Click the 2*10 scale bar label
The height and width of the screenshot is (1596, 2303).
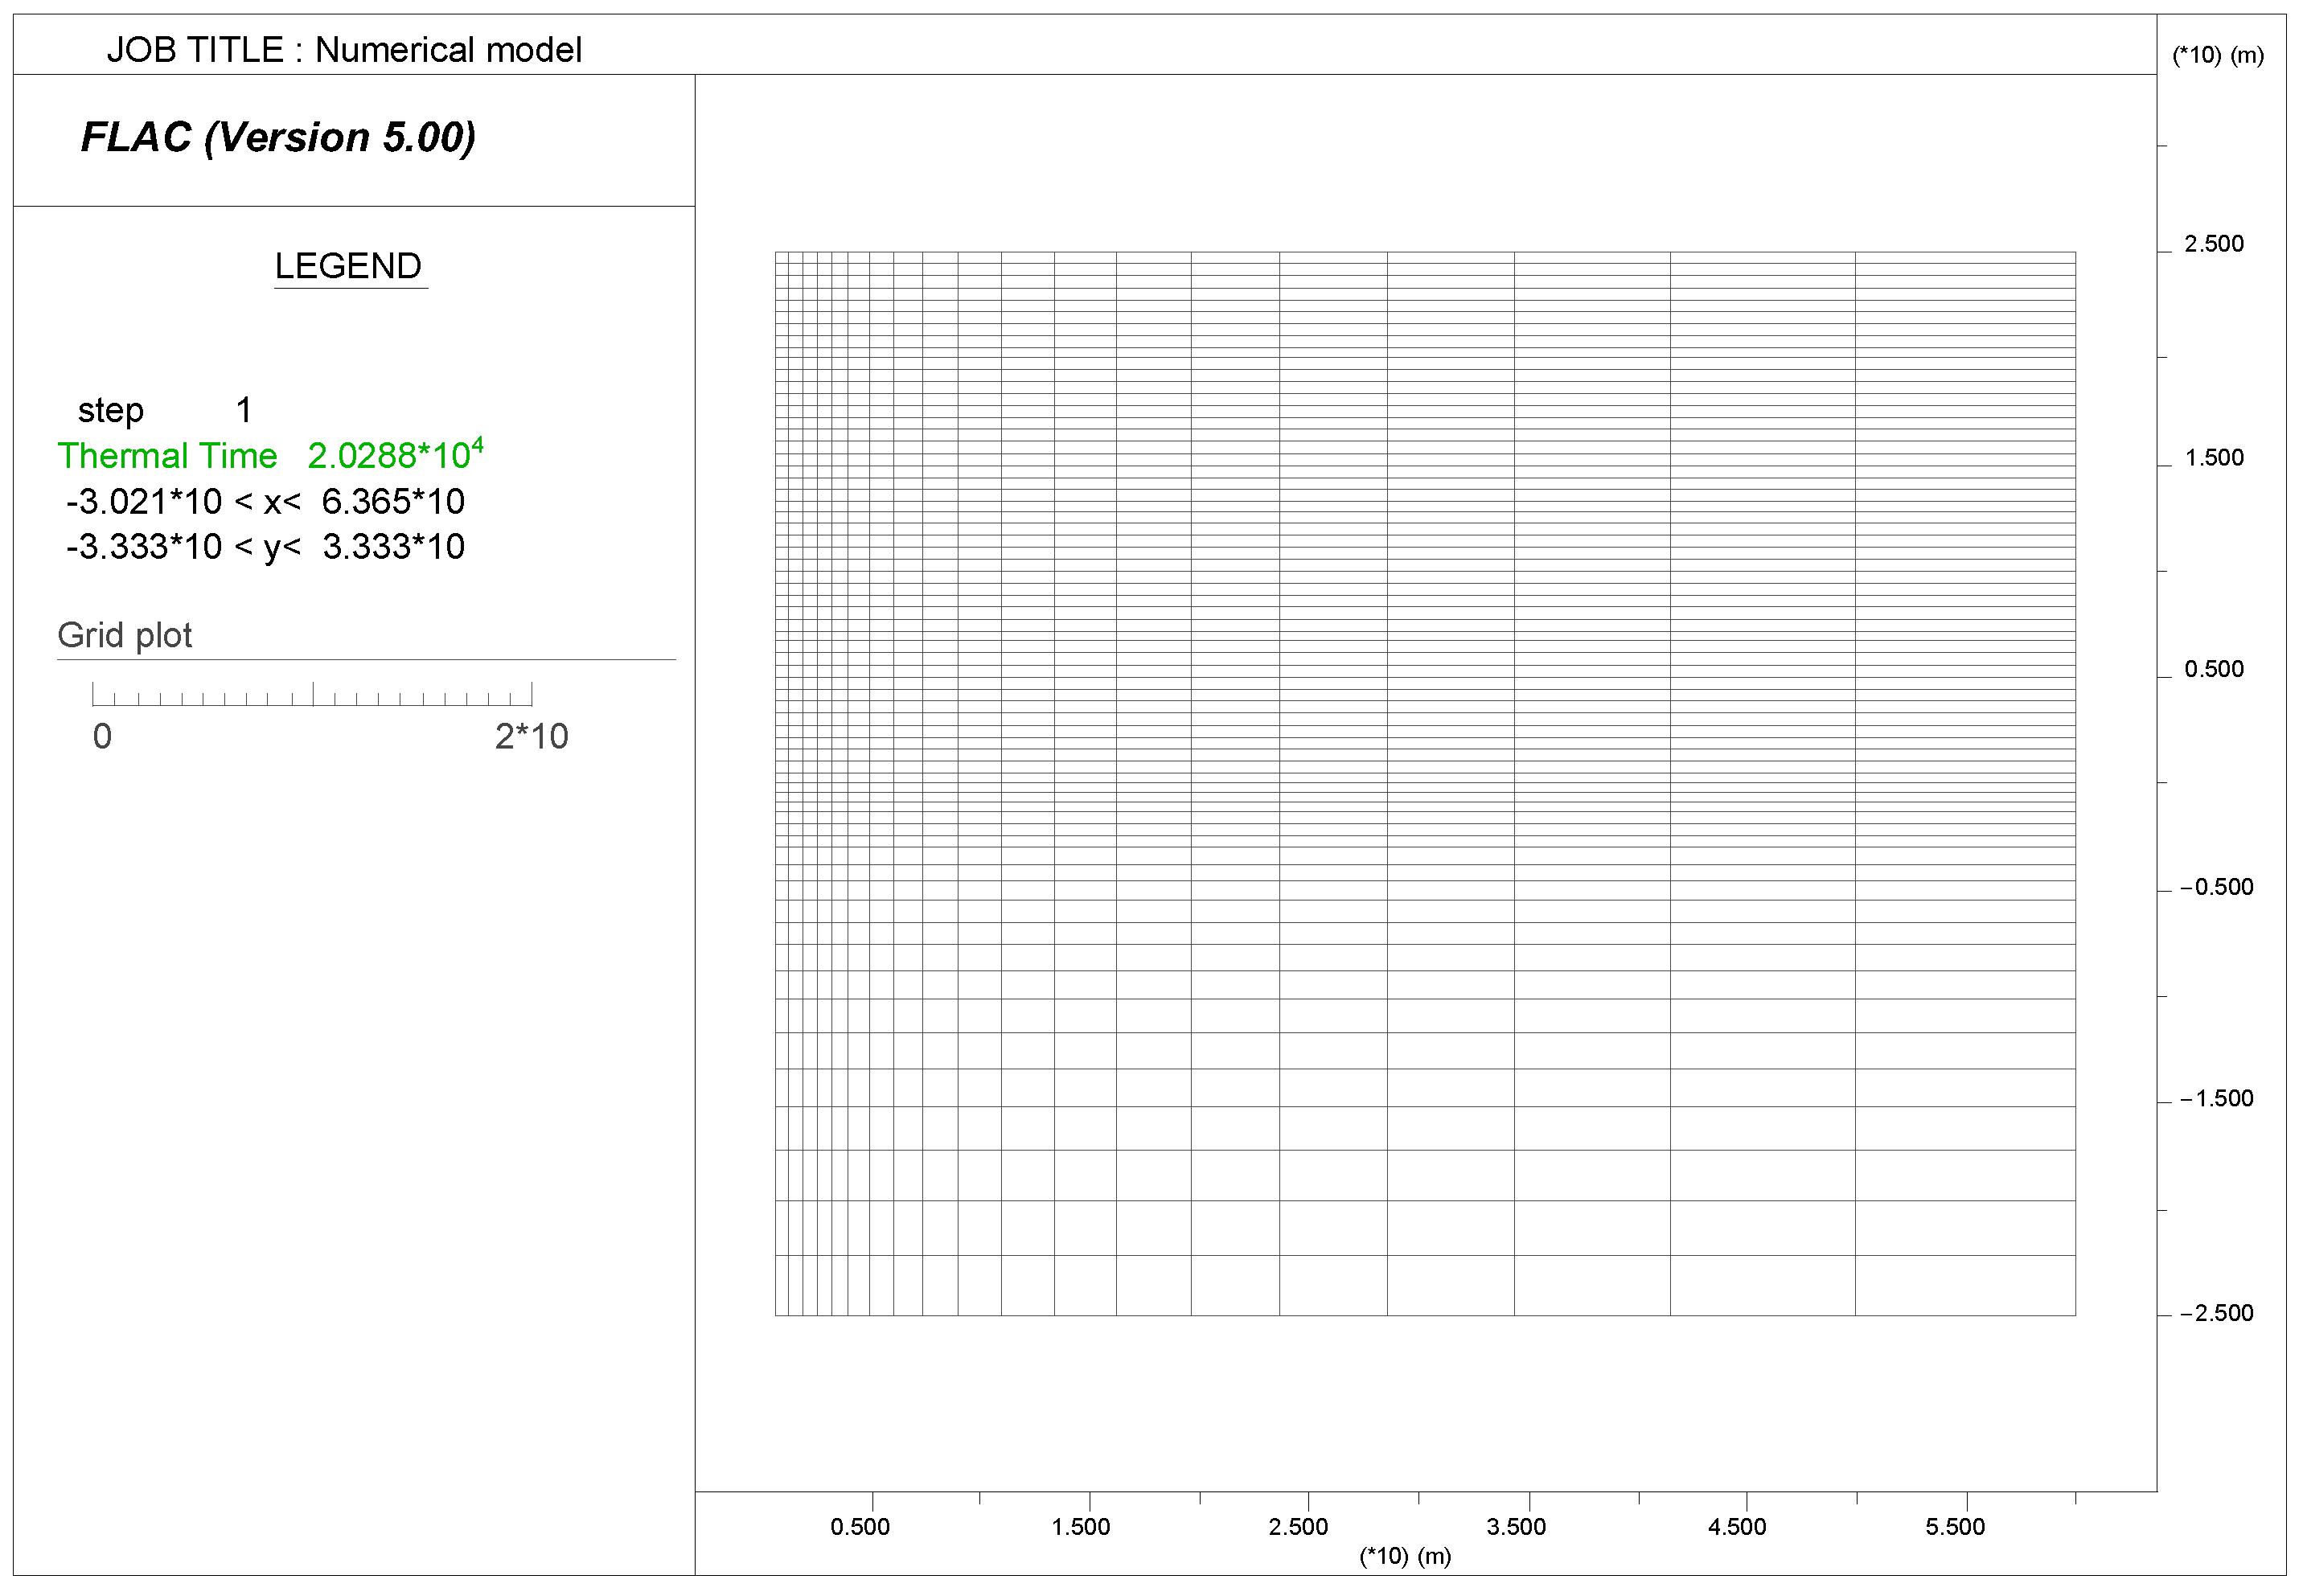pyautogui.click(x=531, y=737)
